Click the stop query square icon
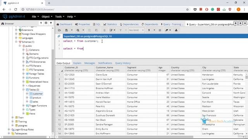 pos(160,30)
